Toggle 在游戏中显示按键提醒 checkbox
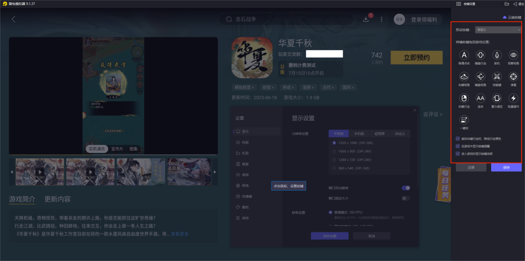Viewport: 525px width, 261px height. pos(458,146)
